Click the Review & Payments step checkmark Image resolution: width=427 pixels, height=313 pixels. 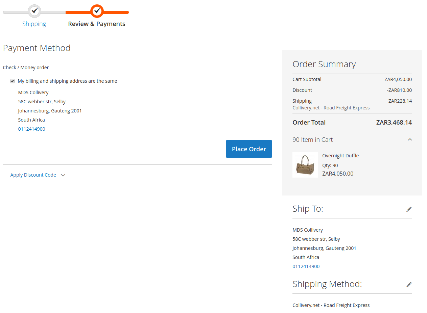pyautogui.click(x=97, y=11)
